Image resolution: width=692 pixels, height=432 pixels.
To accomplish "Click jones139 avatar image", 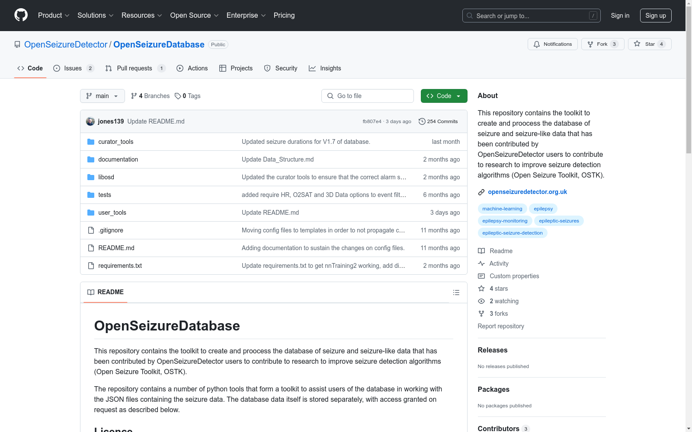I will click(90, 121).
